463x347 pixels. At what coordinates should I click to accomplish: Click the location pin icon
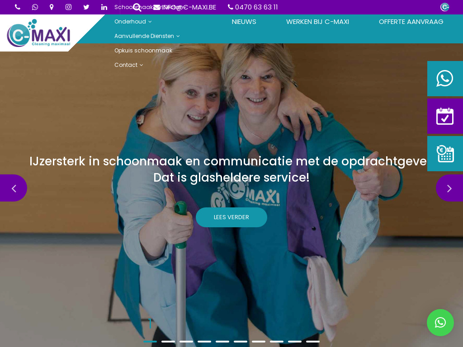(52, 7)
